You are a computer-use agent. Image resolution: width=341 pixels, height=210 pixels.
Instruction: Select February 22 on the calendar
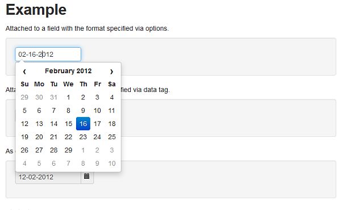pos(68,137)
